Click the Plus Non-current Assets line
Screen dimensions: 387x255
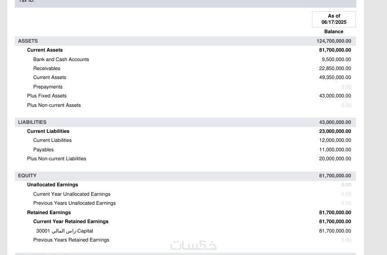click(54, 105)
